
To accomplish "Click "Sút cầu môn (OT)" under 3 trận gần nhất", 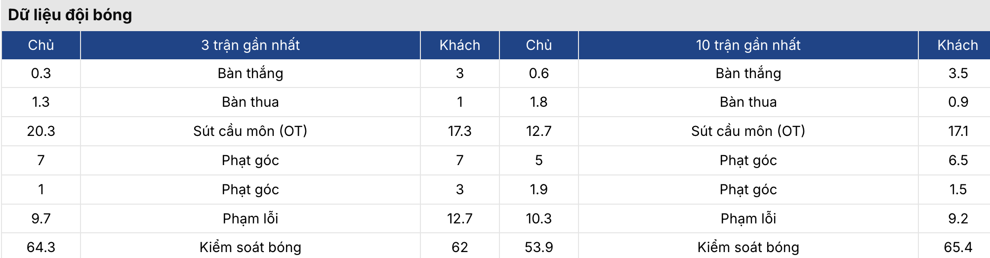I will click(250, 131).
